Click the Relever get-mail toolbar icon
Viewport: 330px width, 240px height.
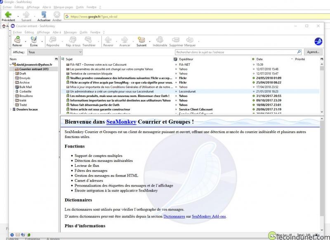(17, 39)
